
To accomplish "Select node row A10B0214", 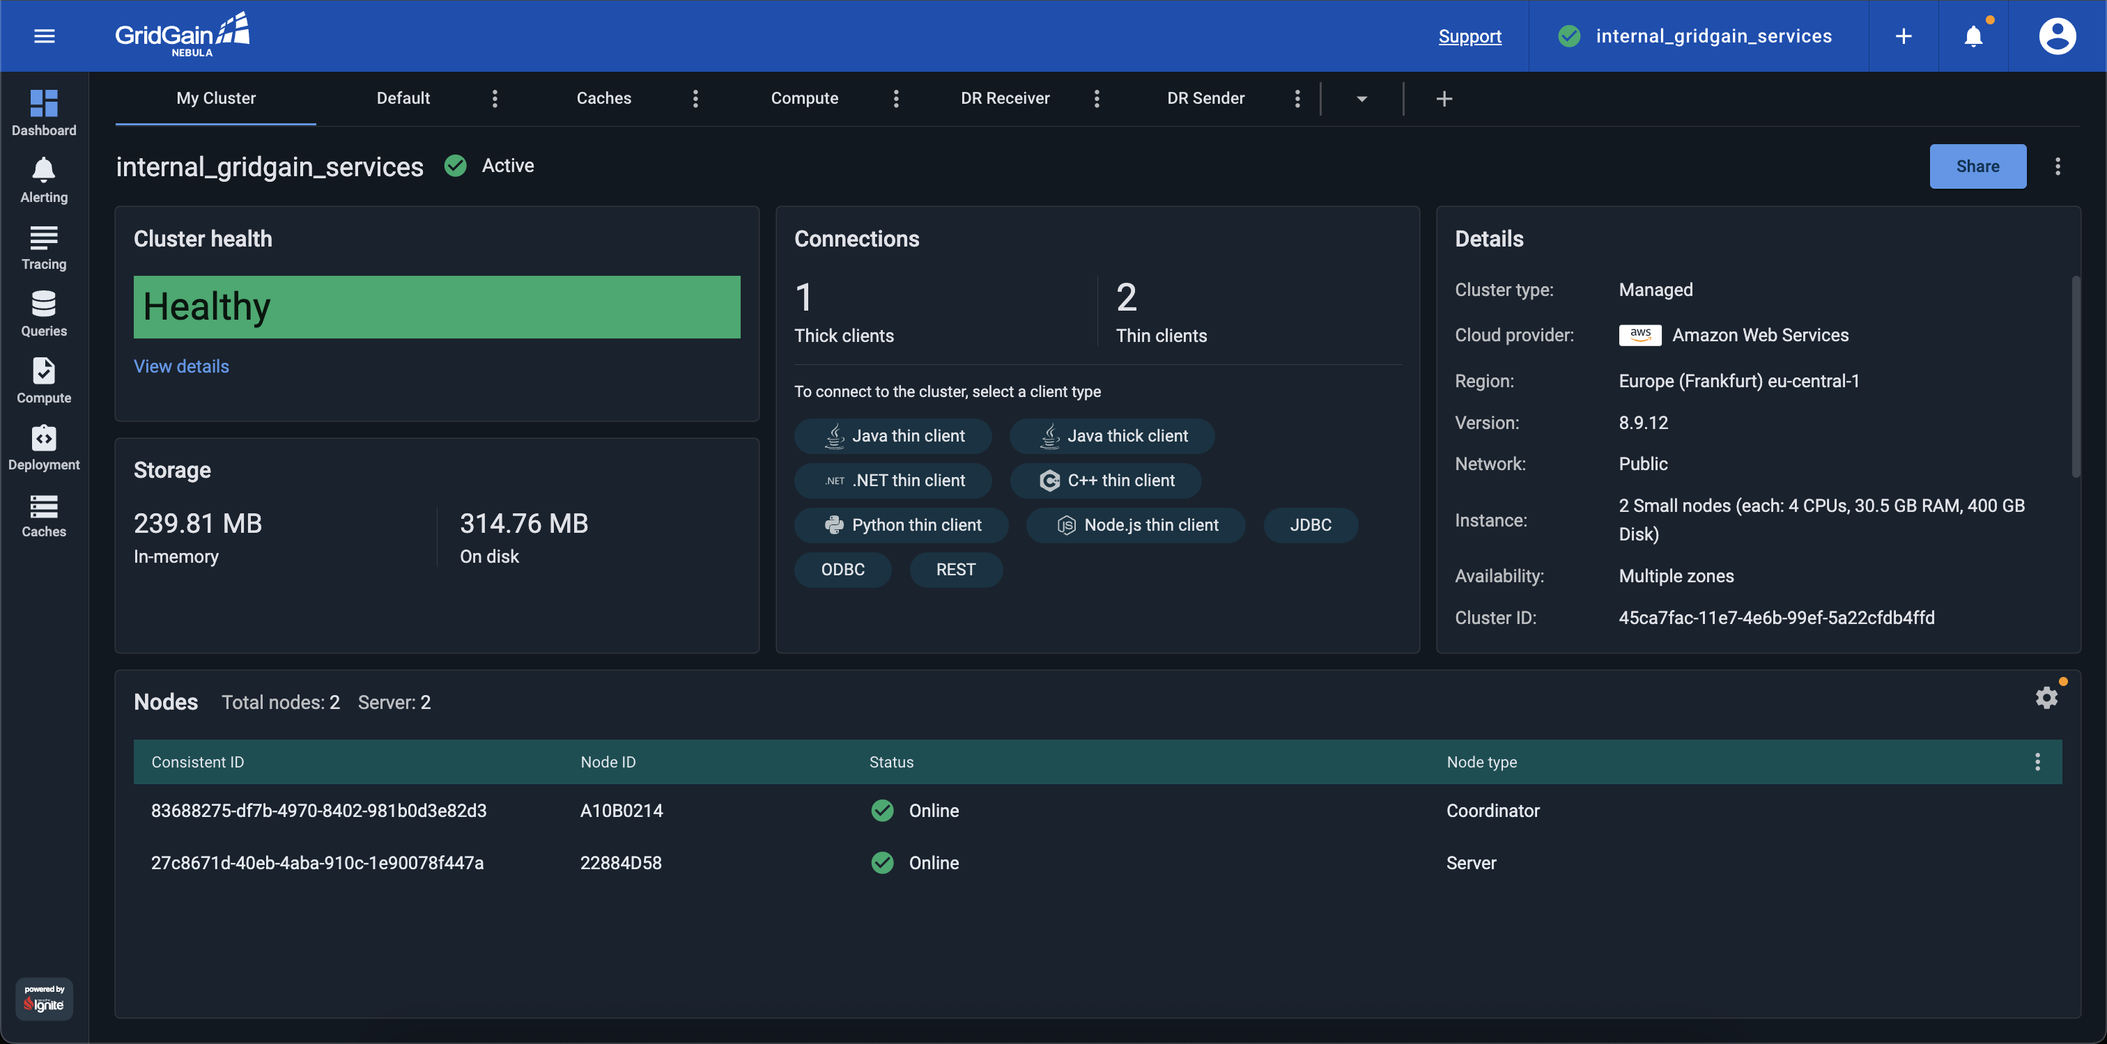I will 1097,810.
